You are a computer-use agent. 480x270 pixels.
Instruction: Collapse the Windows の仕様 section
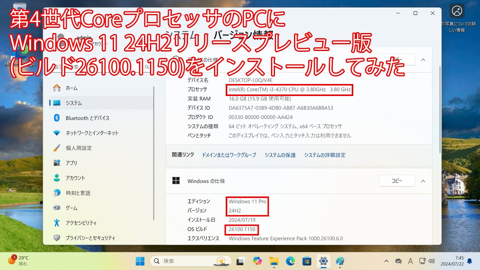[423, 181]
